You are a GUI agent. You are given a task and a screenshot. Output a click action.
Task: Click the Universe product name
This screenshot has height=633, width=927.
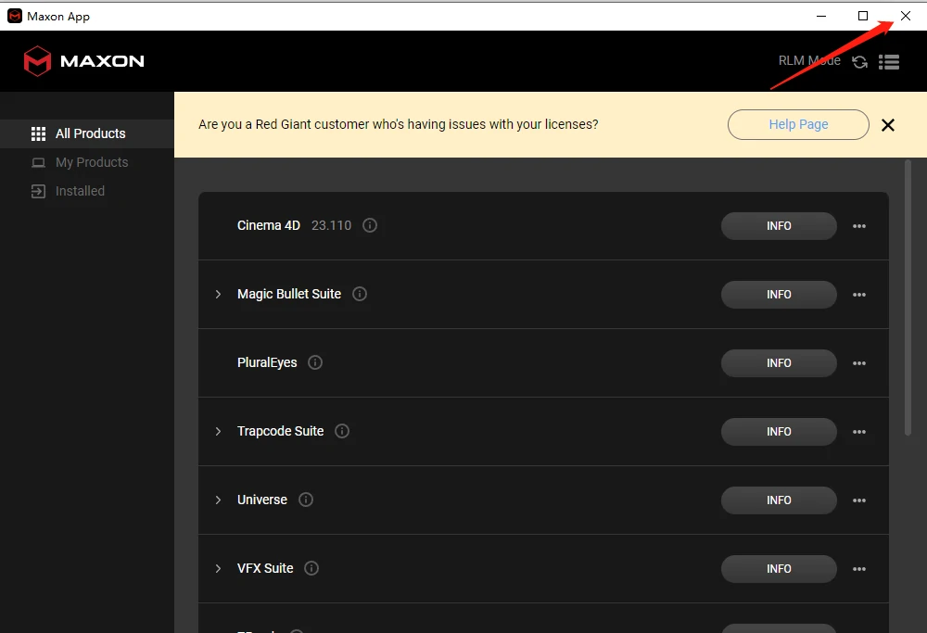262,500
